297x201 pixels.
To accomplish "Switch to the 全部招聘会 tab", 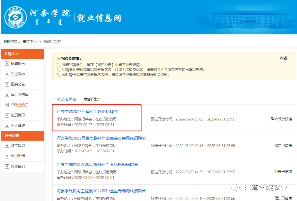I will pyautogui.click(x=66, y=99).
